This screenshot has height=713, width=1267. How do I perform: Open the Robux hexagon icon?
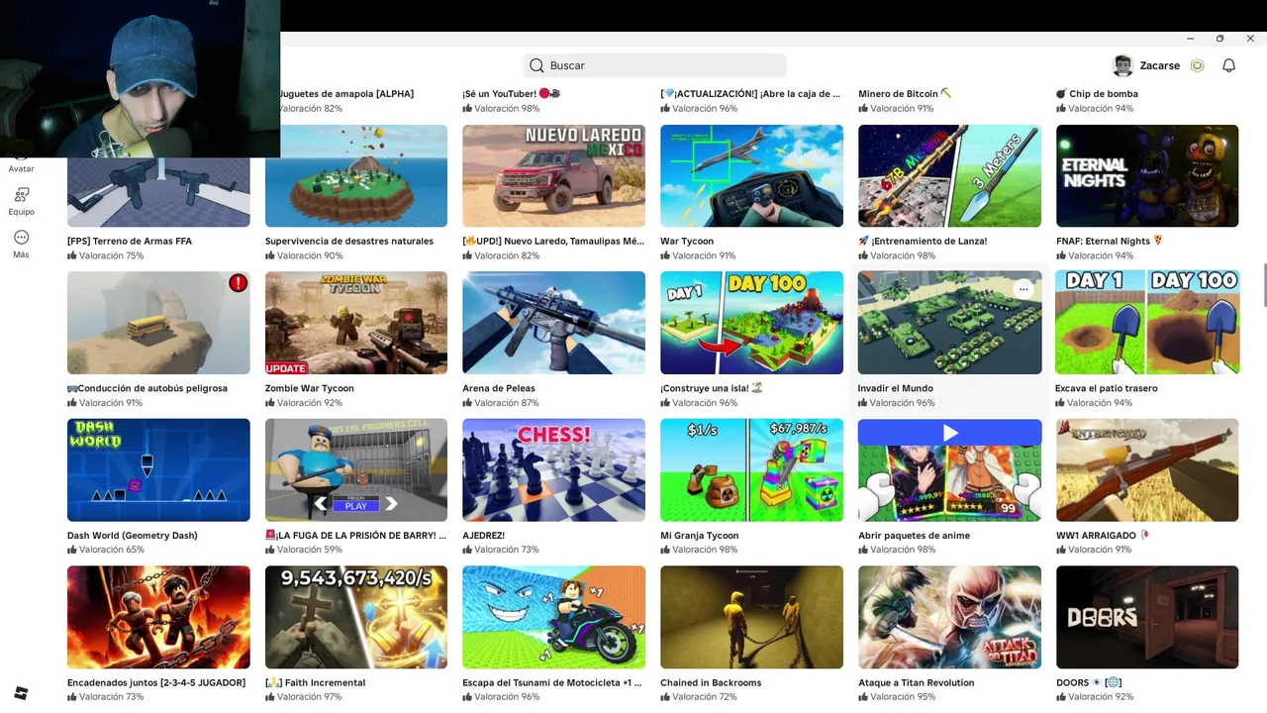pos(1198,65)
